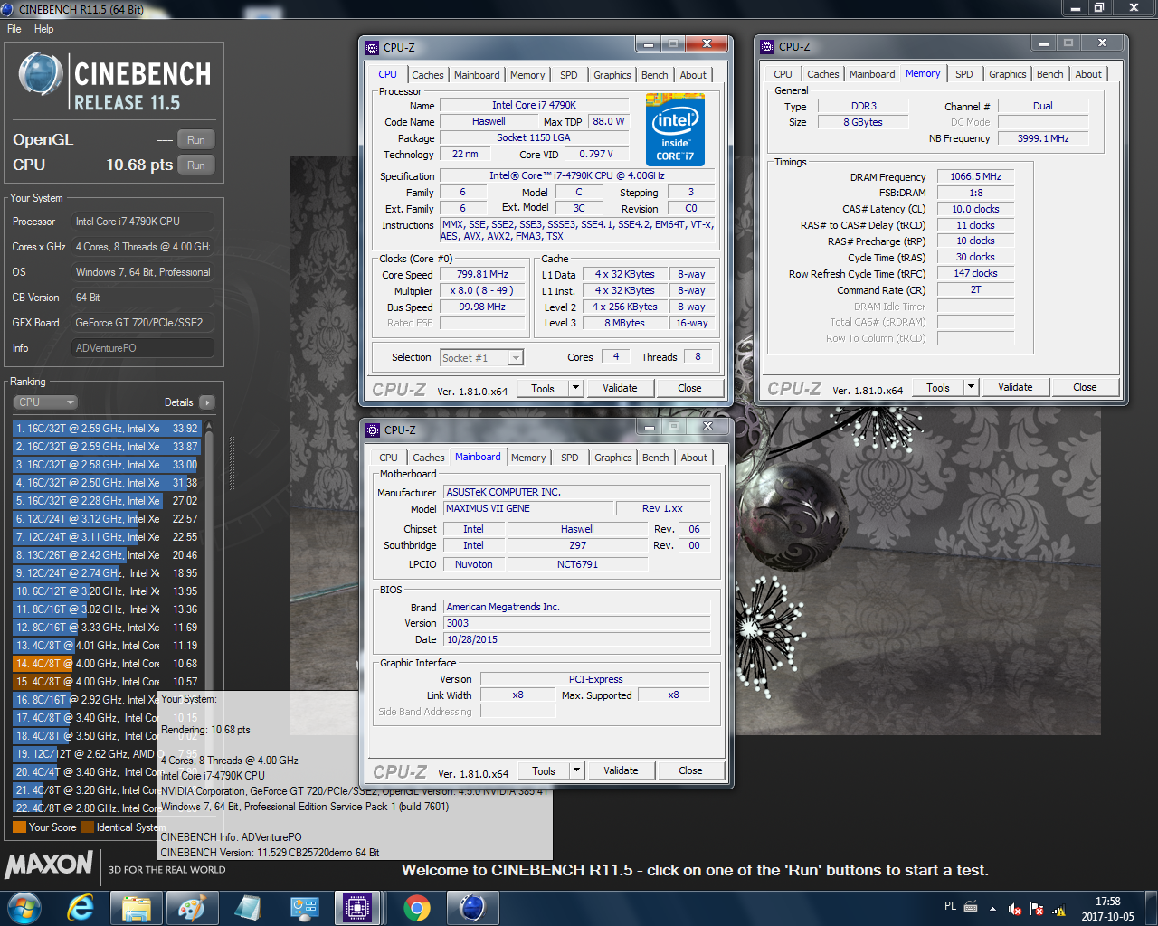Select orange ranking row 14 scoring 10.68

tap(106, 664)
